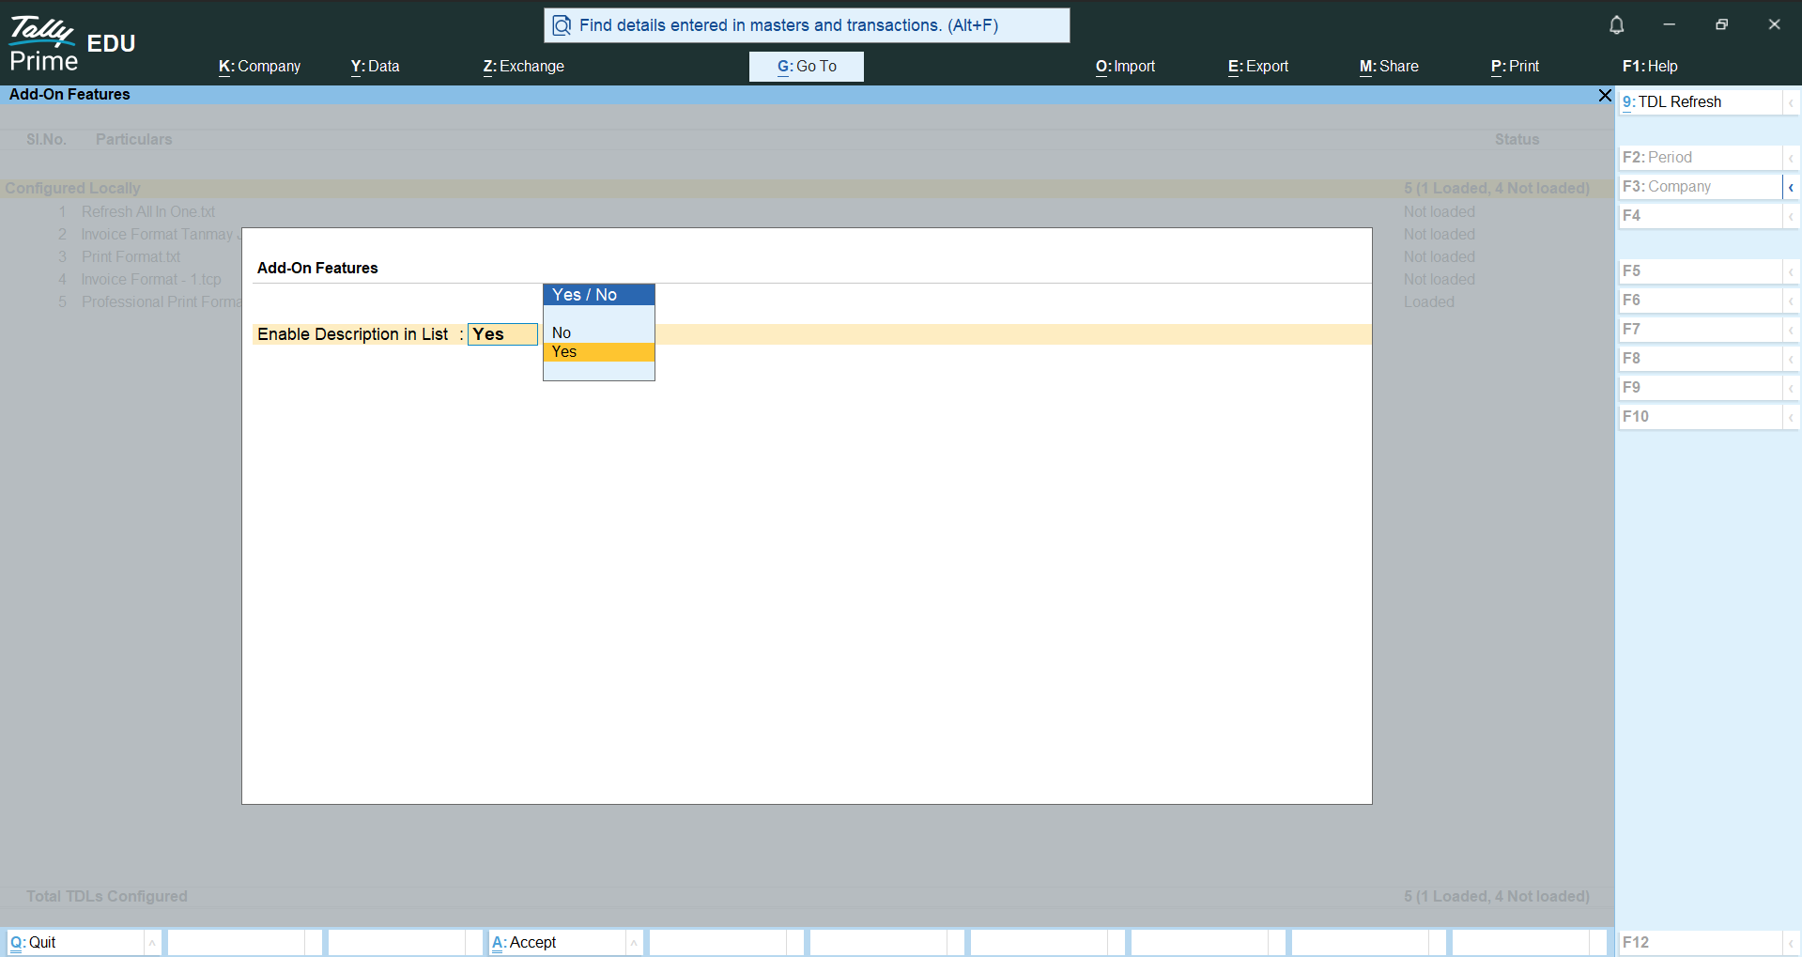Close the Add-On Features report with X

[1605, 95]
